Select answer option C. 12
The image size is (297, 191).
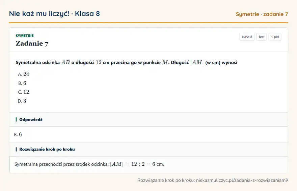coord(24,92)
